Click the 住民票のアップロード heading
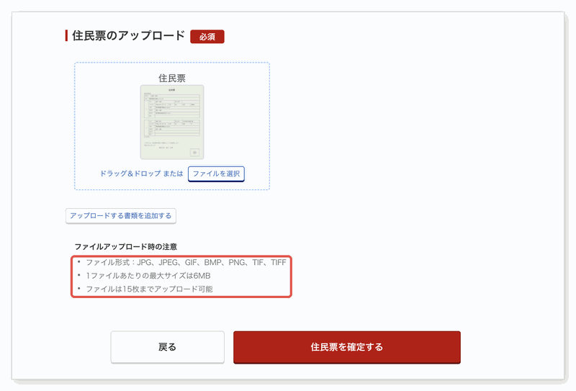Screen dimensions: 576x391 click(129, 36)
